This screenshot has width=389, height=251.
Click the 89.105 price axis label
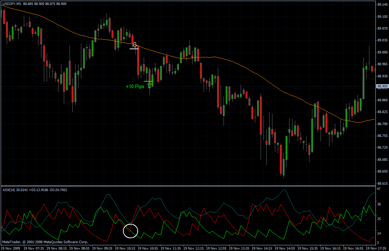(382, 17)
